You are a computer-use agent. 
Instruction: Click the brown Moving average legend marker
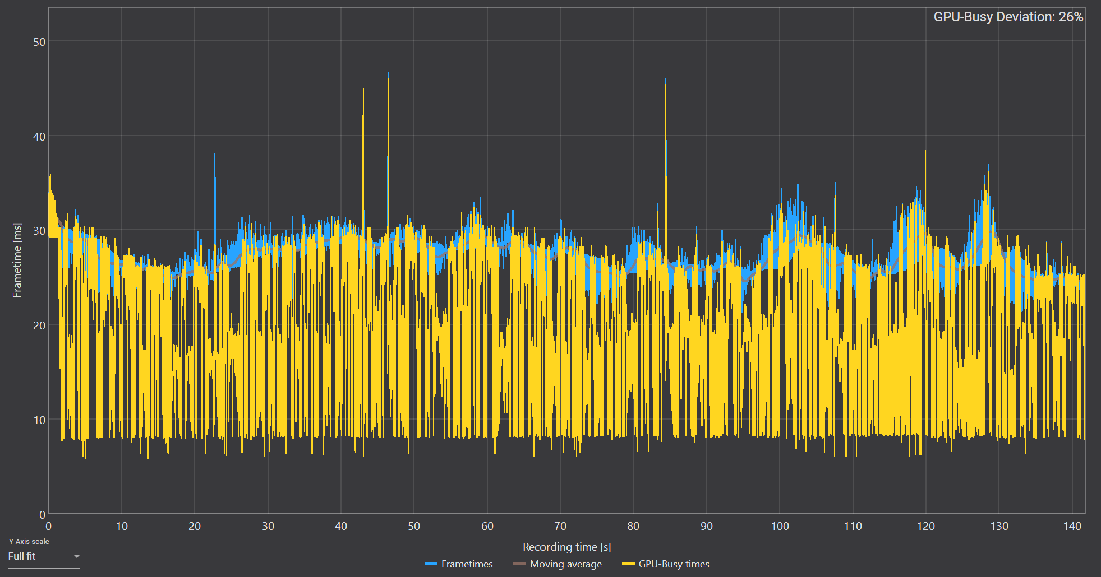[519, 564]
